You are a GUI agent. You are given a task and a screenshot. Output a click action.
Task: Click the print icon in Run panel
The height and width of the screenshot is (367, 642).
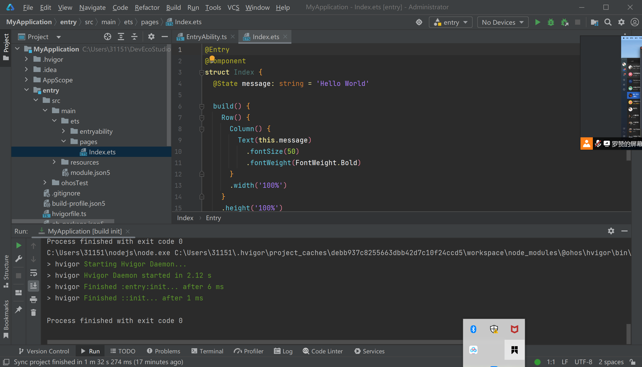[x=33, y=299]
